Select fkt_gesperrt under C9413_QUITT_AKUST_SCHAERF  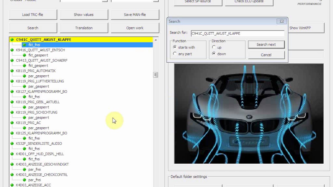pyautogui.click(x=38, y=66)
